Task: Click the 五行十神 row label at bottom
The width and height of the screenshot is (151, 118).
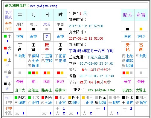Action: 8,100
